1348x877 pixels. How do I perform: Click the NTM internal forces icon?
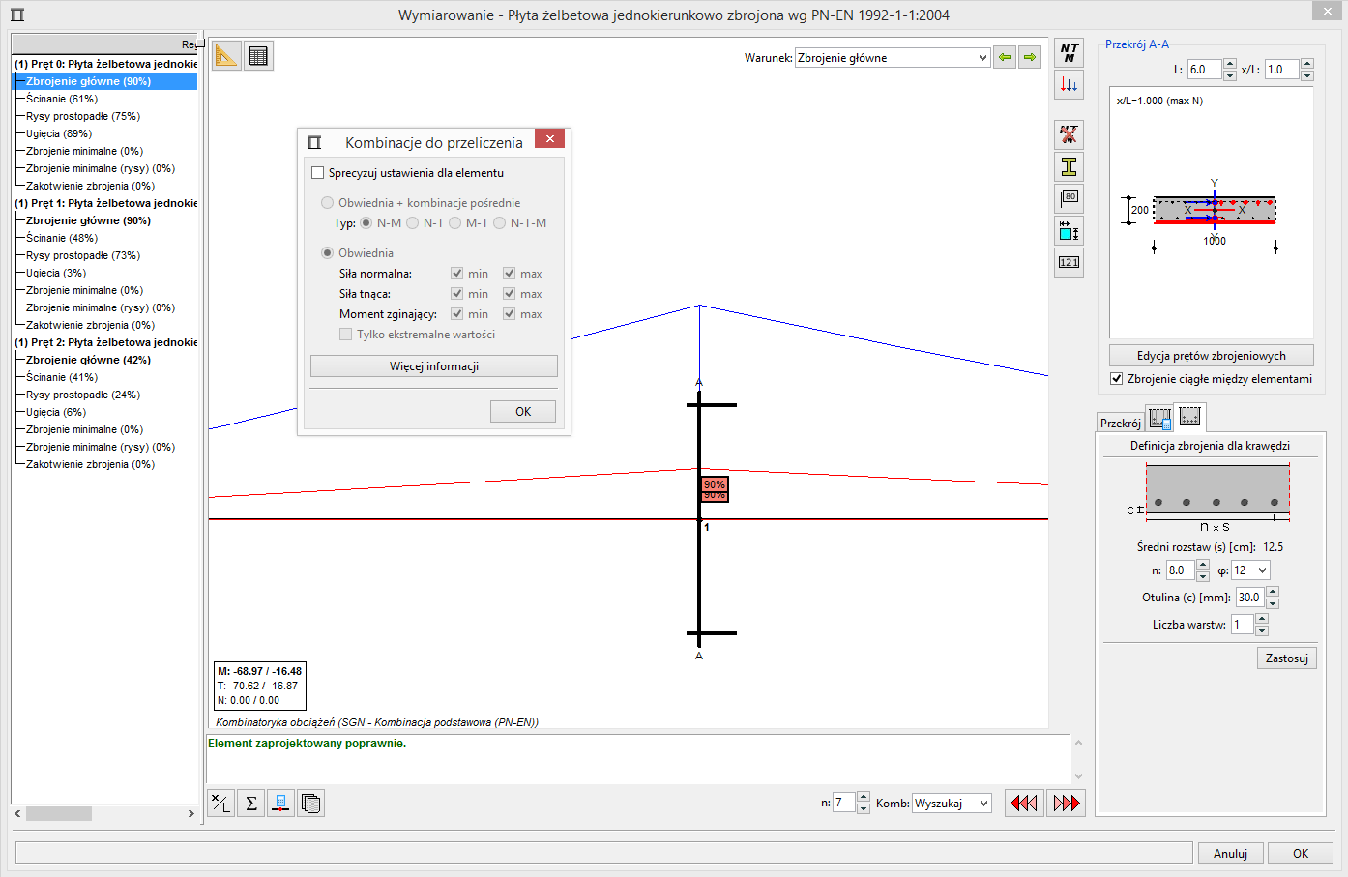[x=1069, y=52]
